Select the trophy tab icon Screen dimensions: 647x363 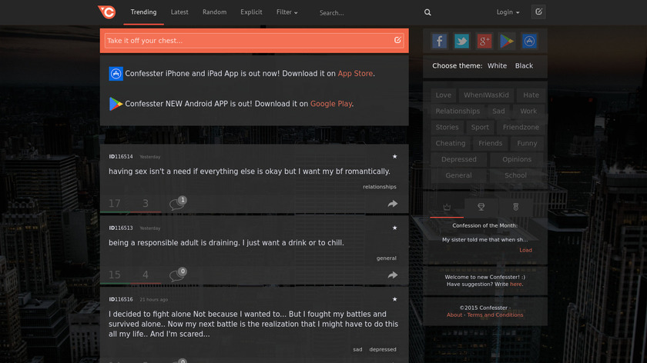pyautogui.click(x=481, y=207)
